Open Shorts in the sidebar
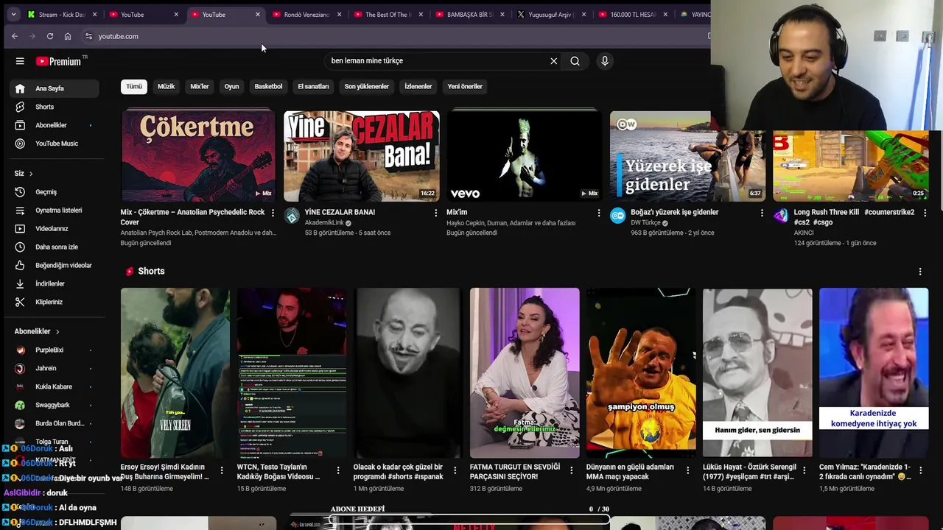This screenshot has width=943, height=530. point(55,107)
